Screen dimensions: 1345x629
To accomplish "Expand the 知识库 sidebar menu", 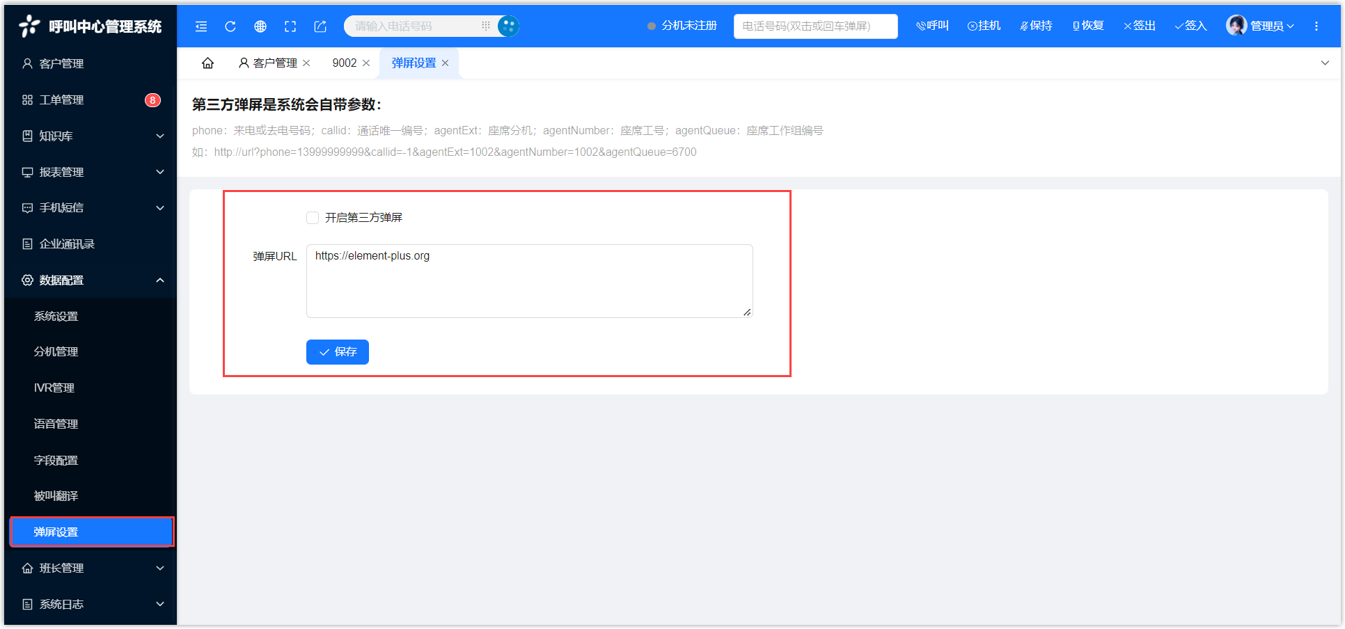I will coord(91,136).
